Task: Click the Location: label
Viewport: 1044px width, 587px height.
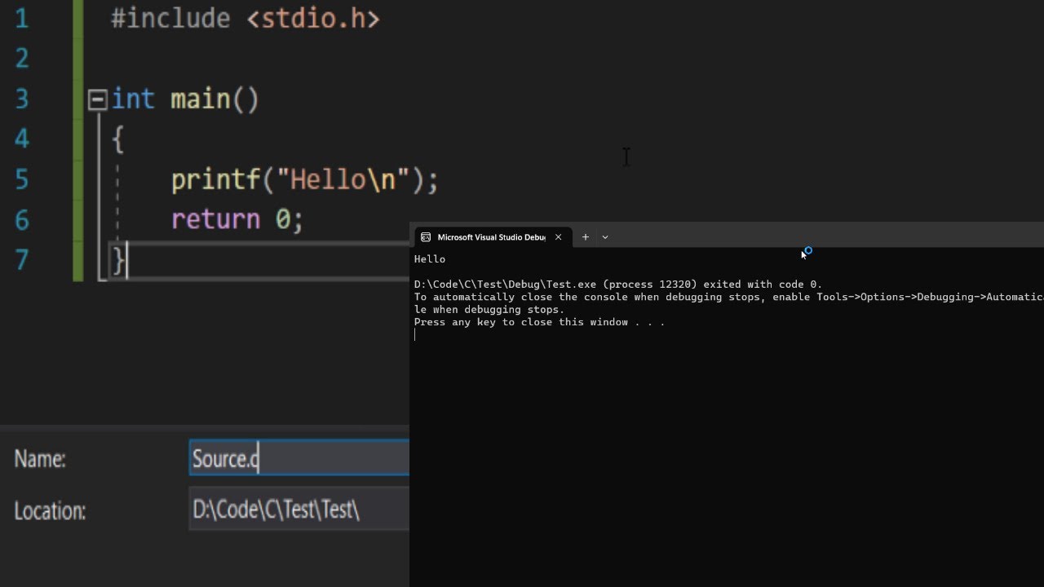Action: point(50,511)
